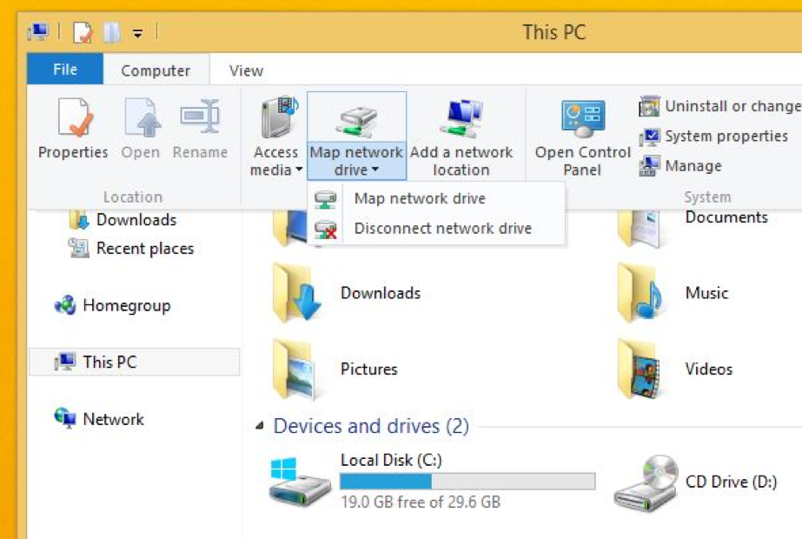Image resolution: width=802 pixels, height=539 pixels.
Task: Click the Devices and drives (2) header
Action: (371, 426)
